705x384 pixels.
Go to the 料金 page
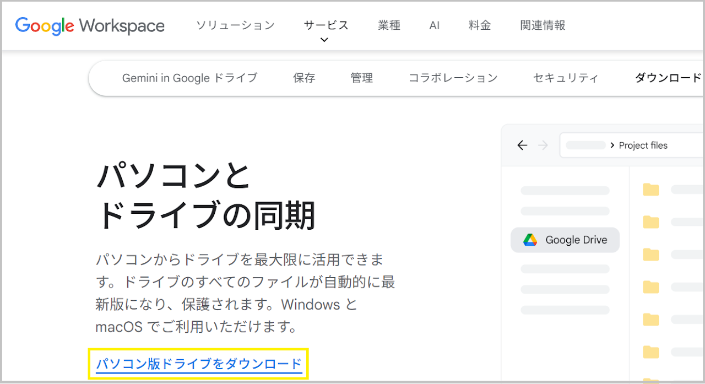[480, 25]
